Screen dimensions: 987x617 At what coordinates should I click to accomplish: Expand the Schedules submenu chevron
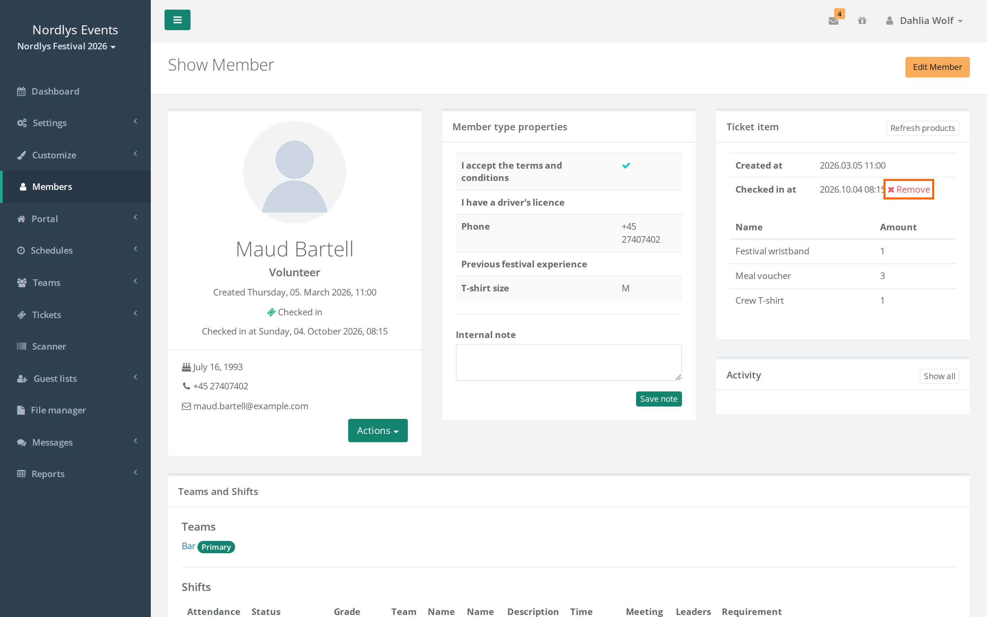pyautogui.click(x=135, y=249)
